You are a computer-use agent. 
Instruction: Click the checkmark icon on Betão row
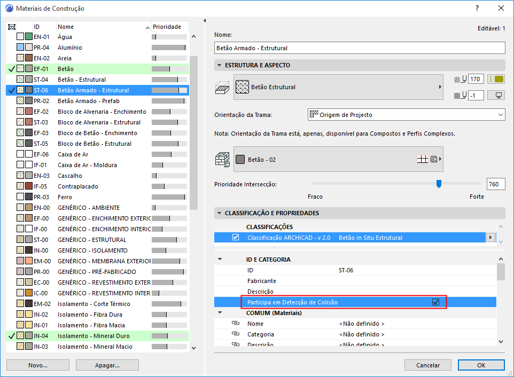pos(11,69)
